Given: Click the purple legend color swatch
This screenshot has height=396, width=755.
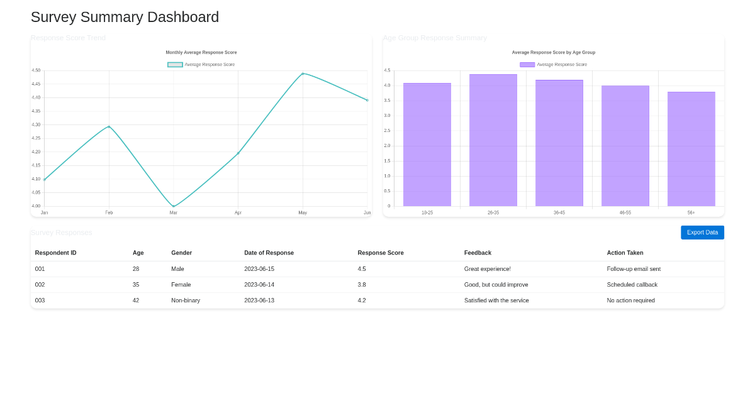Looking at the screenshot, I should (x=528, y=64).
